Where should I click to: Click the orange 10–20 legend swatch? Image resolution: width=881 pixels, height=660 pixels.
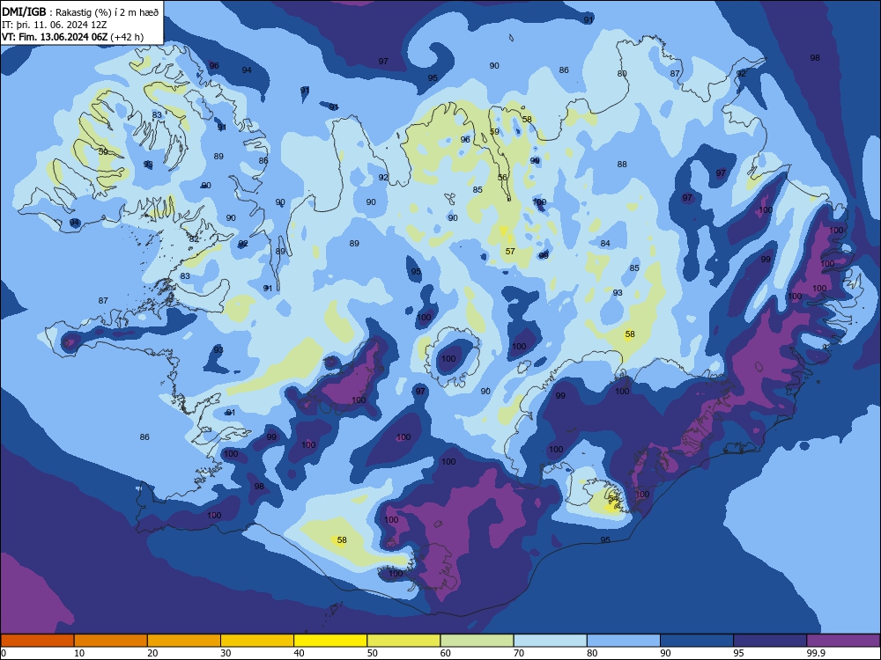click(111, 641)
